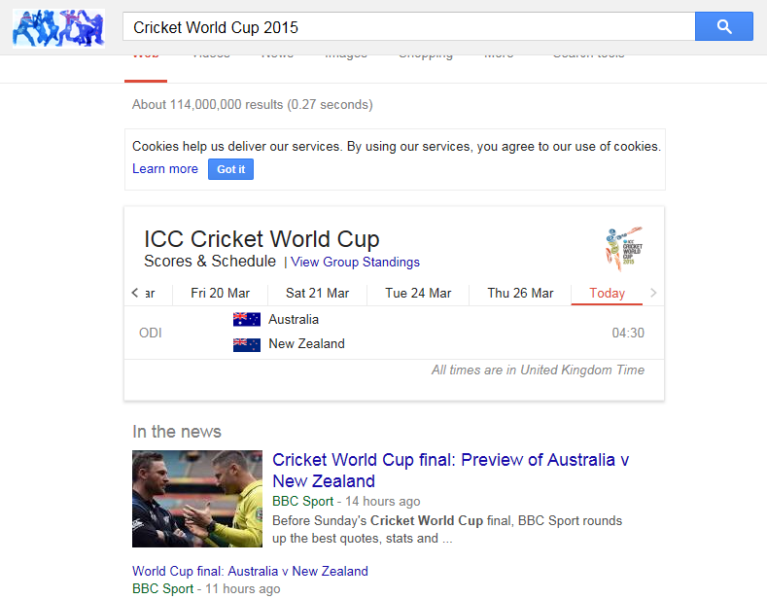Open the Cricket World Cup final preview headline
Viewport: 767px width, 599px height.
pos(450,471)
